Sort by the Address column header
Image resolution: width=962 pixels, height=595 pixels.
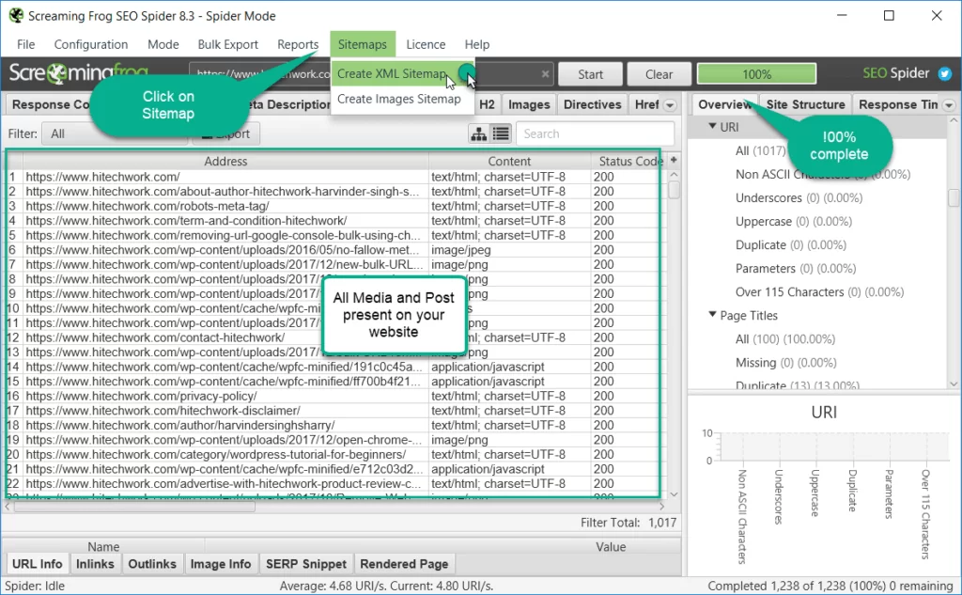(225, 161)
